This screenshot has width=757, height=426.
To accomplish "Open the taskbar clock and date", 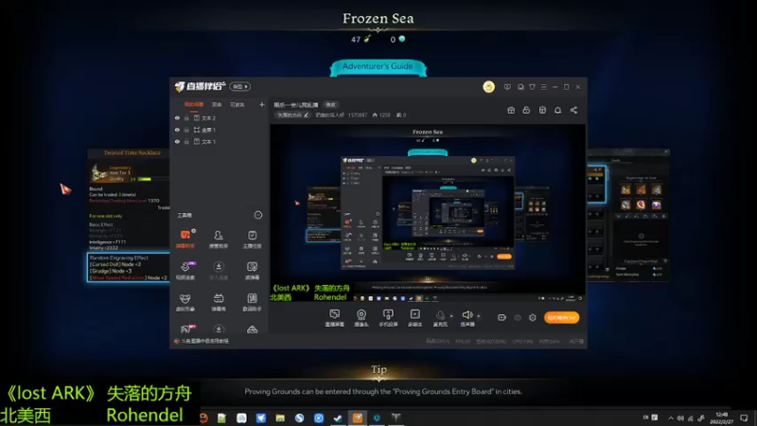I will (x=721, y=417).
